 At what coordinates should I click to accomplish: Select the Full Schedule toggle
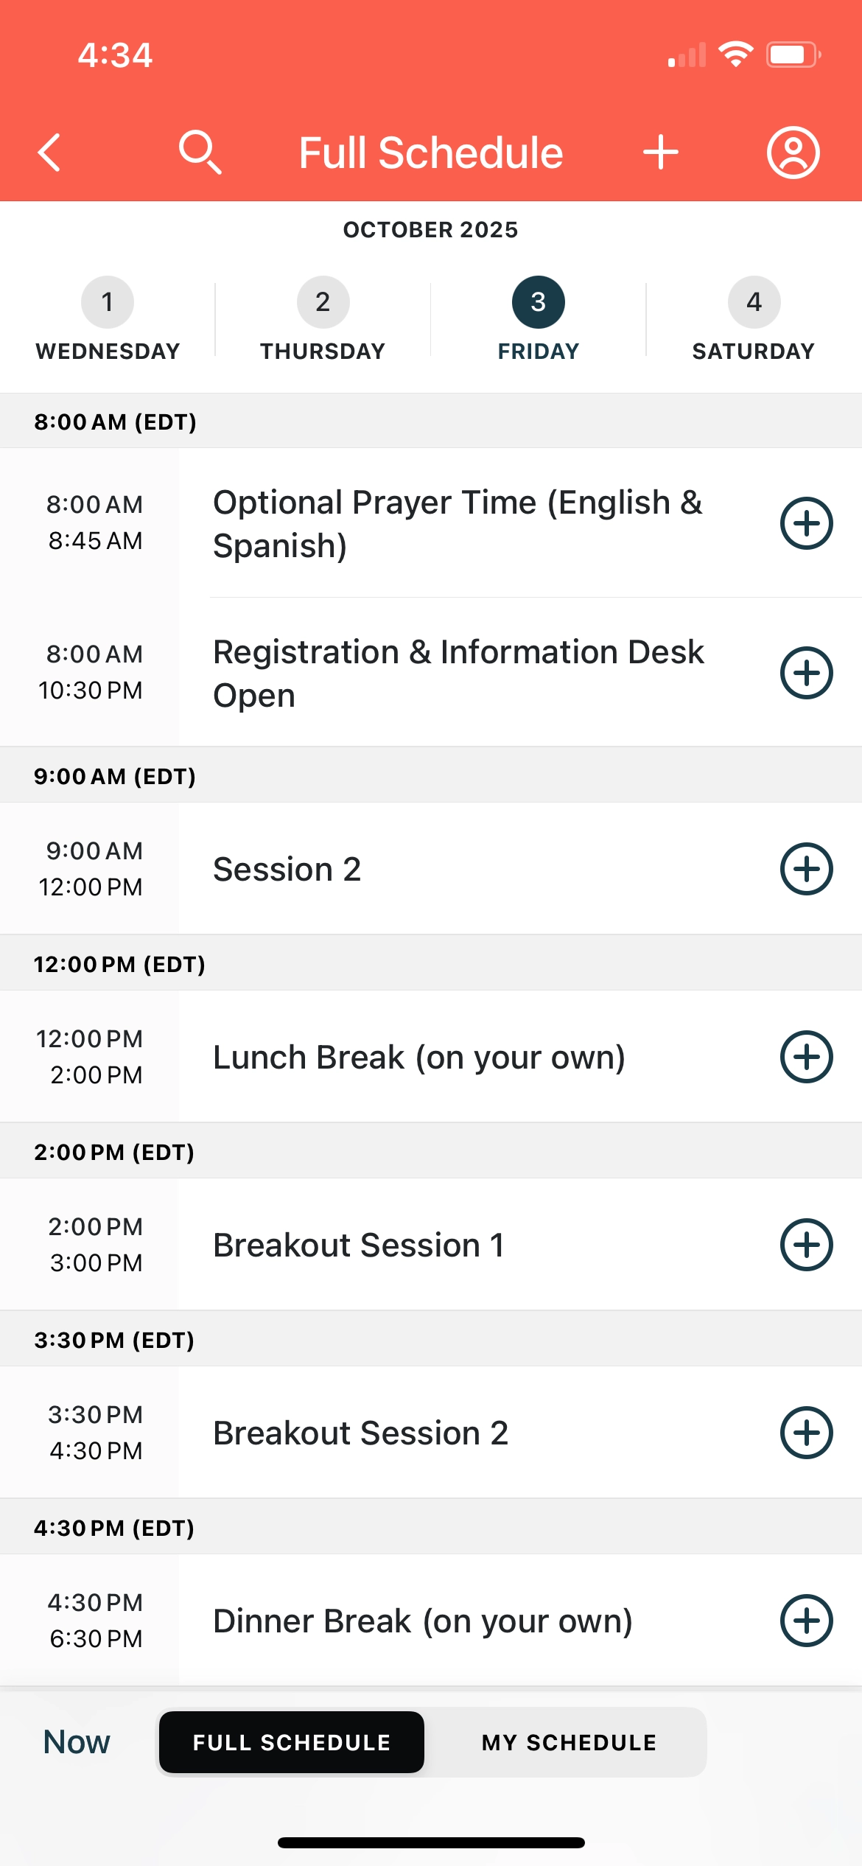pyautogui.click(x=292, y=1742)
